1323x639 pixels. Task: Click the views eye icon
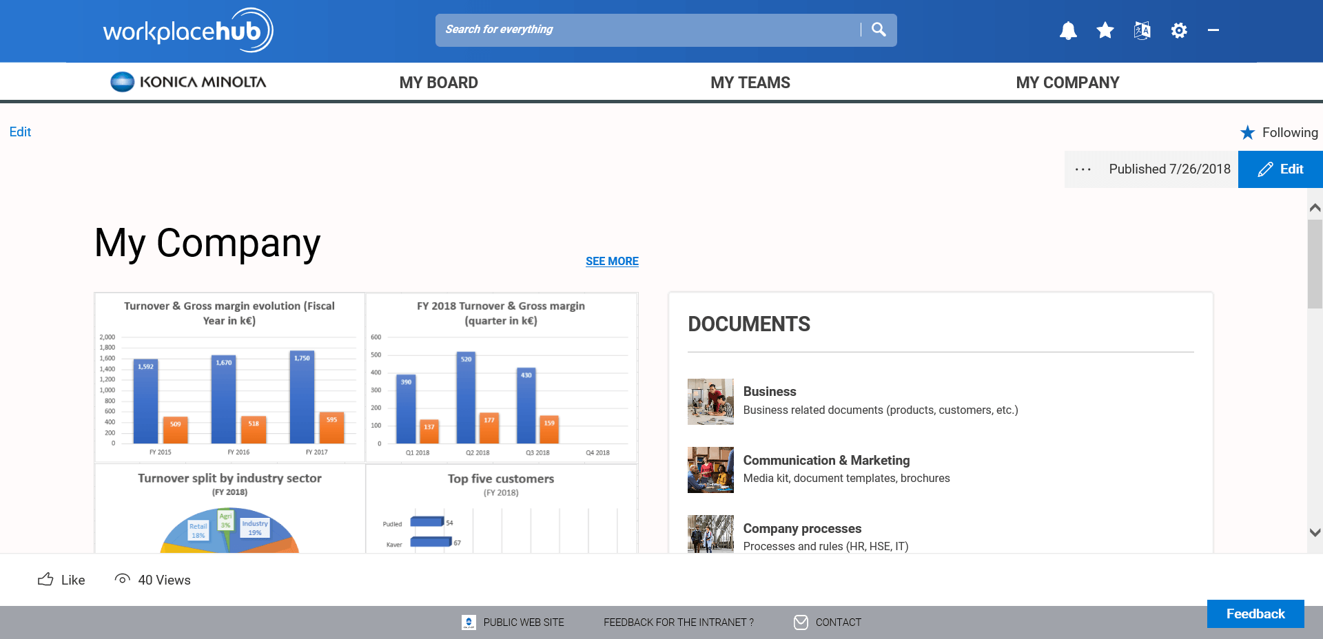[122, 580]
